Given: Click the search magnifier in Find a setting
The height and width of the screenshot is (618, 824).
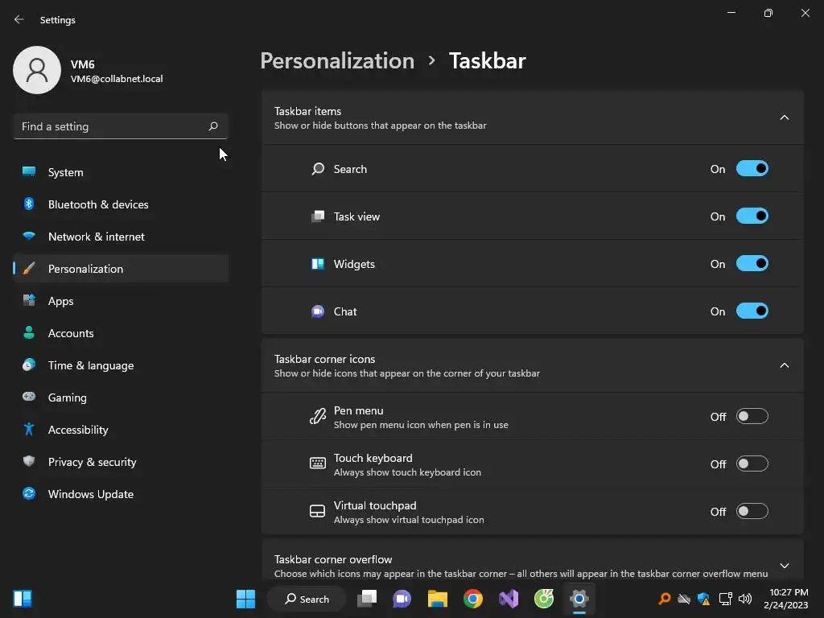Looking at the screenshot, I should (212, 126).
